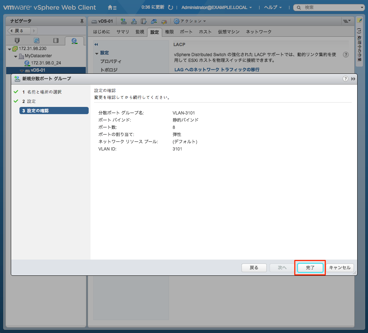Click the new distributed port group toolbar icon

(x=124, y=21)
